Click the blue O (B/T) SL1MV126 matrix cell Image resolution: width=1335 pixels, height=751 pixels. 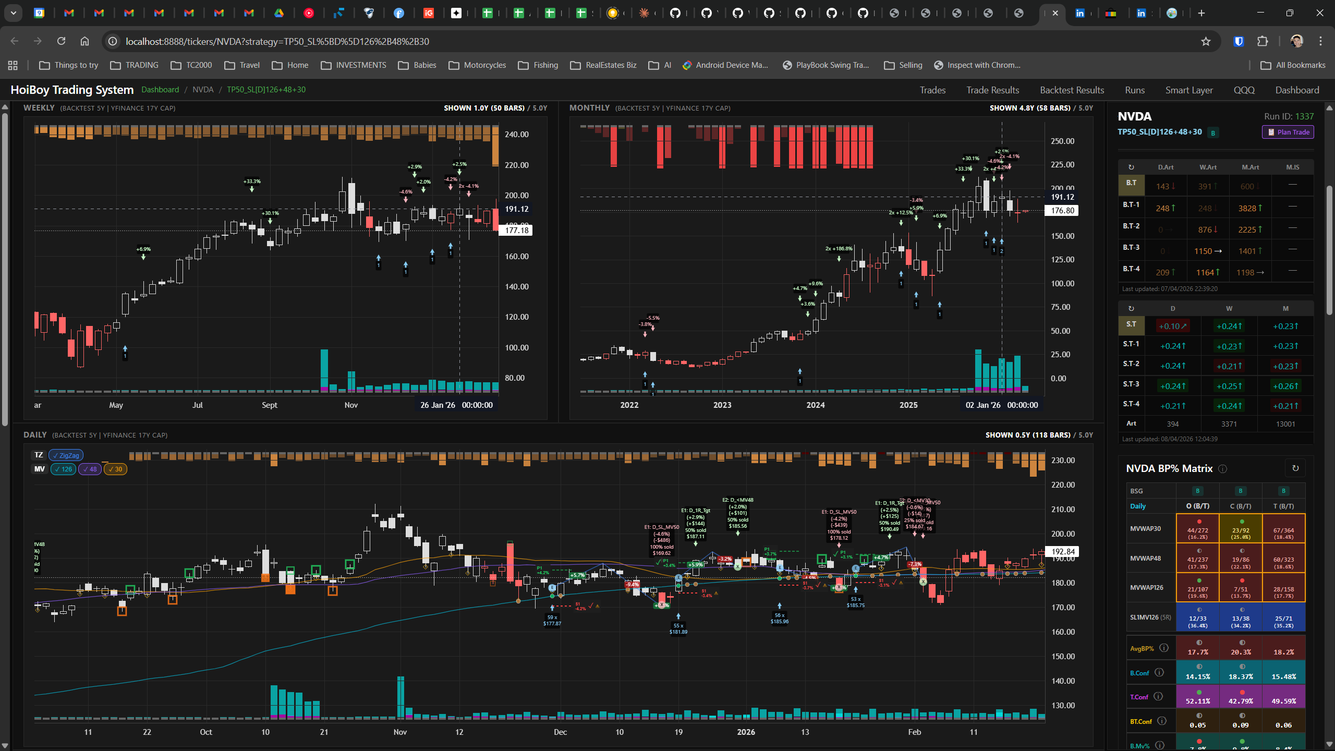[1198, 617]
